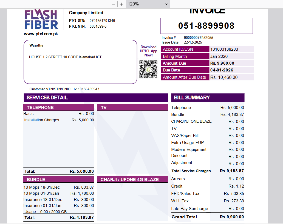Open the www.ptcl.com.pk website link
The image size is (283, 224).
[41, 34]
